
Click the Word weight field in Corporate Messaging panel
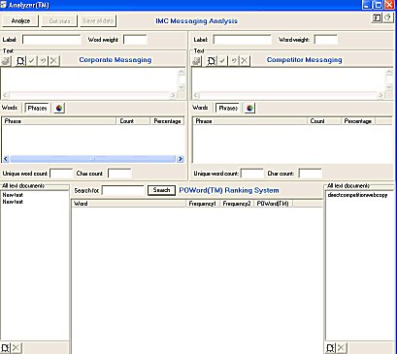tap(135, 40)
